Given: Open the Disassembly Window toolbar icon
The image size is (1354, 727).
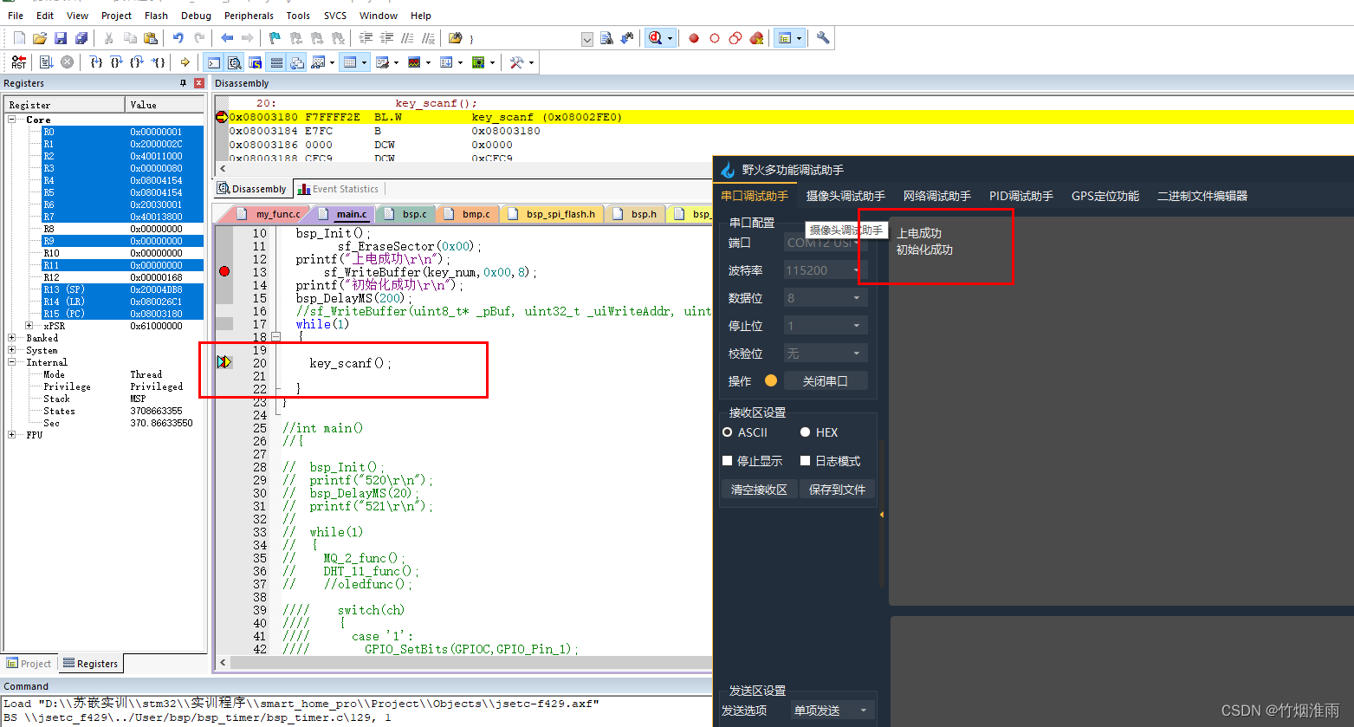Looking at the screenshot, I should (x=232, y=62).
